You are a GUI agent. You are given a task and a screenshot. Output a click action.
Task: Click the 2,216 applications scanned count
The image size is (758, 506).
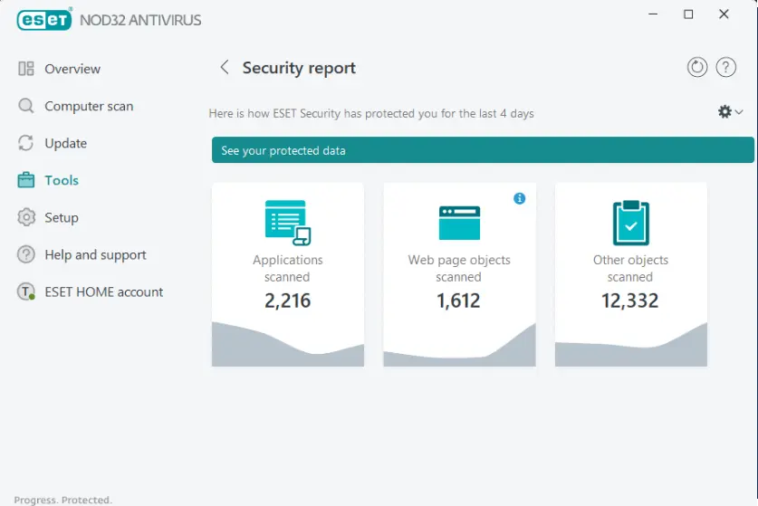[287, 301]
